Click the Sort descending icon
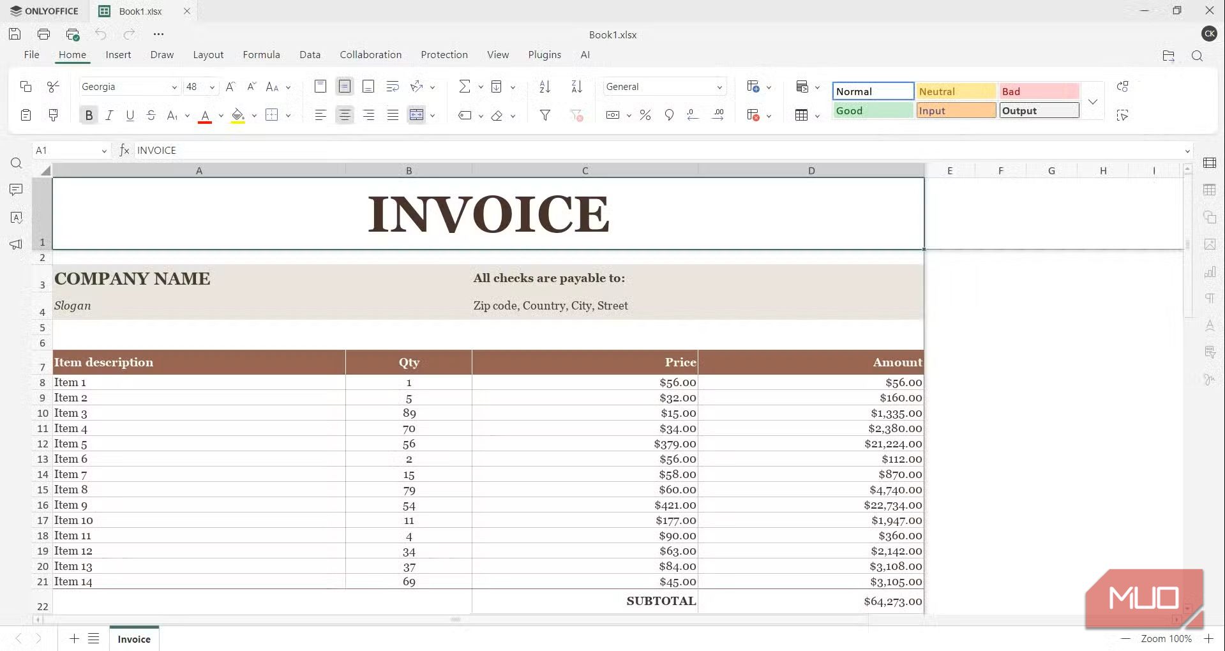 (577, 87)
